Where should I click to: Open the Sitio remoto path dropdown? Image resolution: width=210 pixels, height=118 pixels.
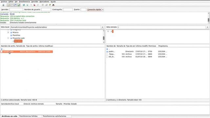pyautogui.click(x=207, y=27)
